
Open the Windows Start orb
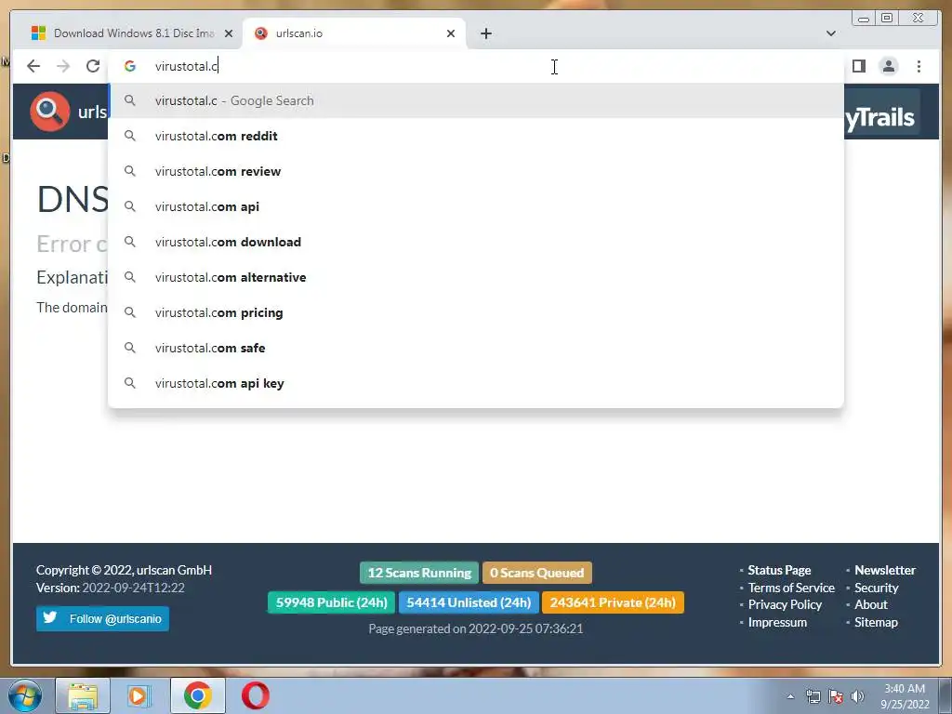coord(25,695)
